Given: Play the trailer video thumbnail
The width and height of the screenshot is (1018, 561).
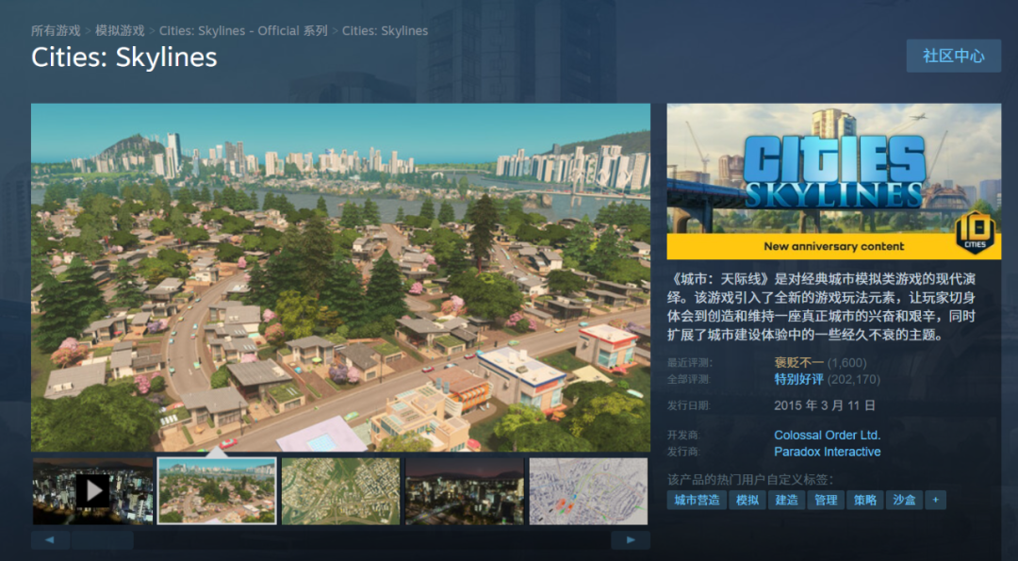Looking at the screenshot, I should coord(92,491).
